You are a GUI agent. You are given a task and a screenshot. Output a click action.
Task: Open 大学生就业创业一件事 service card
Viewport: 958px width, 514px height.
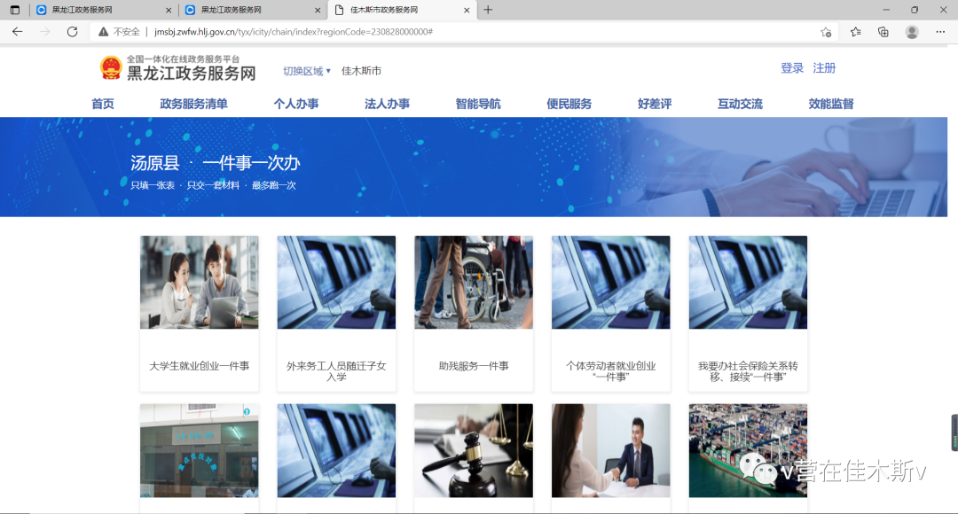[200, 312]
